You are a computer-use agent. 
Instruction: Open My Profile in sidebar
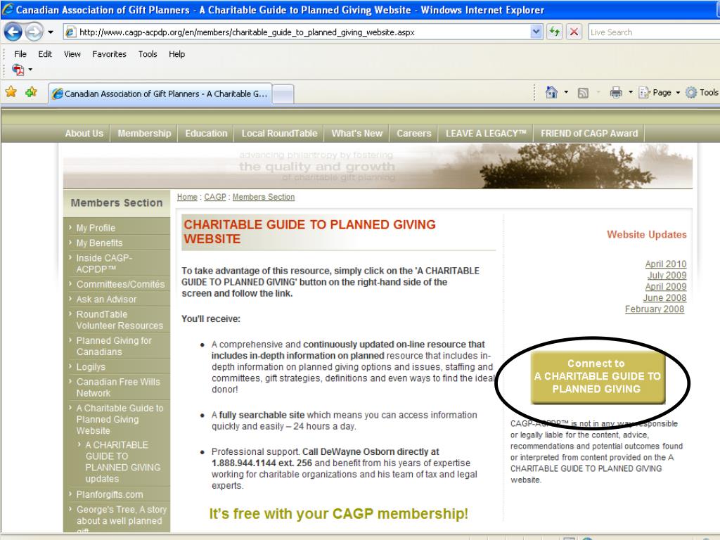pos(96,228)
